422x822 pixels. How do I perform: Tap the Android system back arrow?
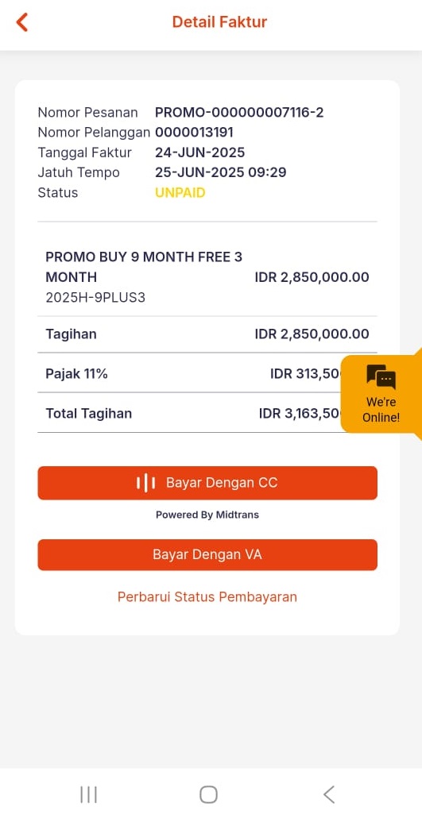tap(328, 795)
